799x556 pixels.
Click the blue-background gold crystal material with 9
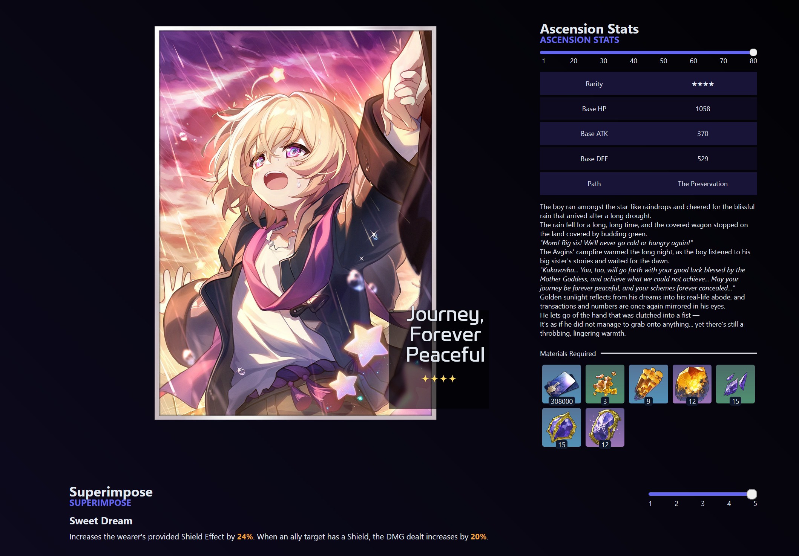click(649, 384)
